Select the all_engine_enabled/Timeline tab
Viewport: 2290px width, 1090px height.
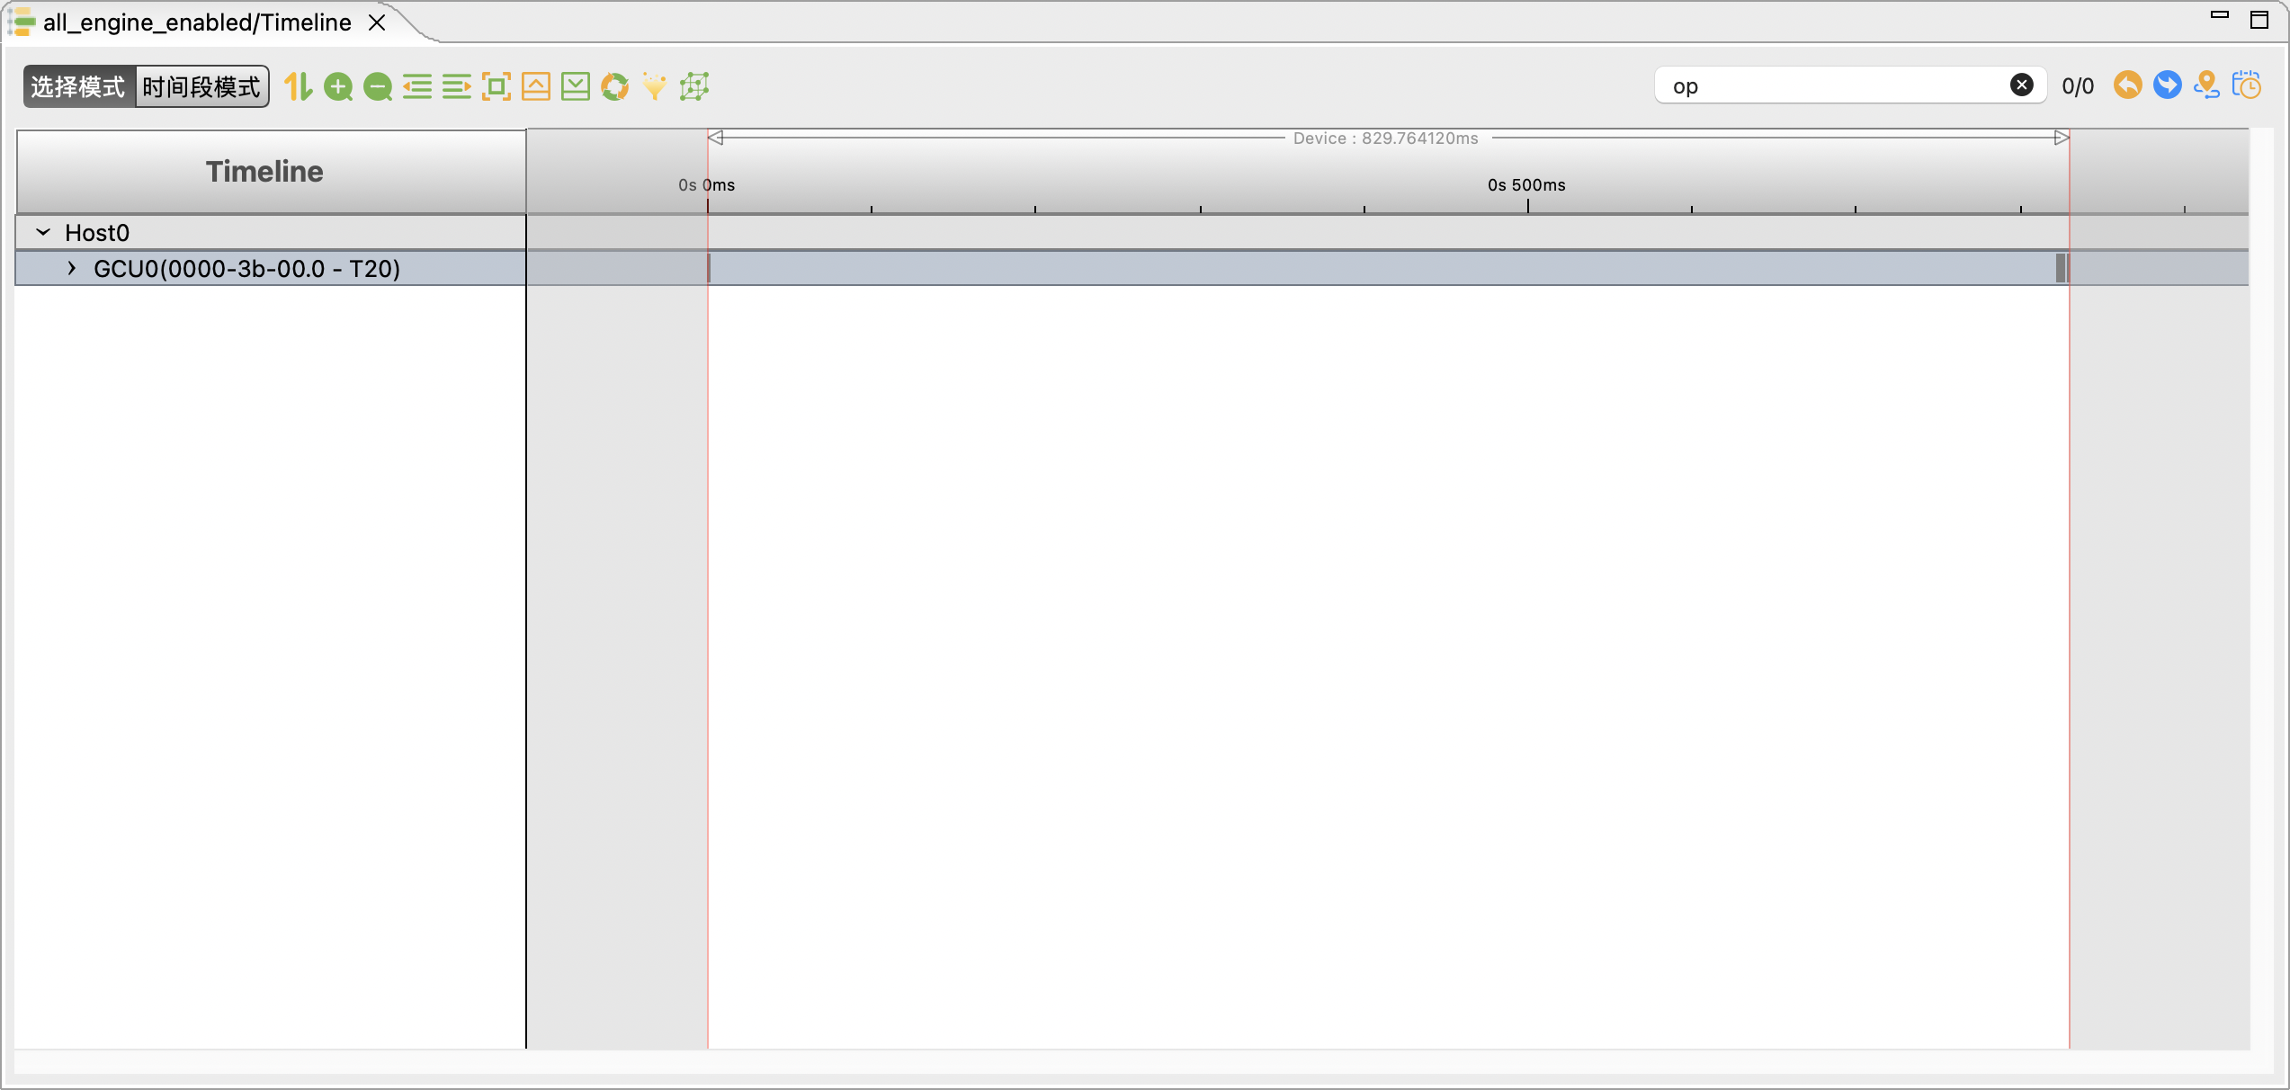point(197,22)
